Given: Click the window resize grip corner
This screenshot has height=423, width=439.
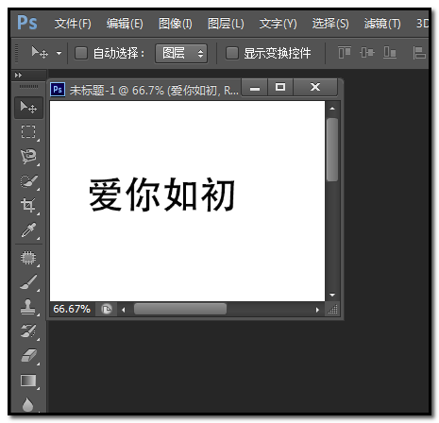Looking at the screenshot, I should click(x=332, y=310).
